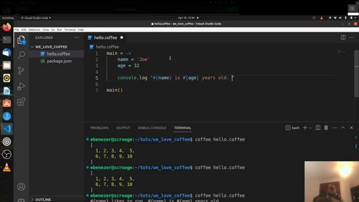Open the Terminal menu
359x202 pixels.
point(70,30)
